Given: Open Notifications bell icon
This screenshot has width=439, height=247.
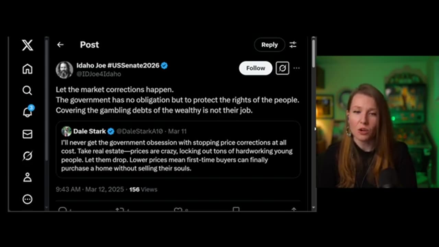Looking at the screenshot, I should [x=27, y=112].
